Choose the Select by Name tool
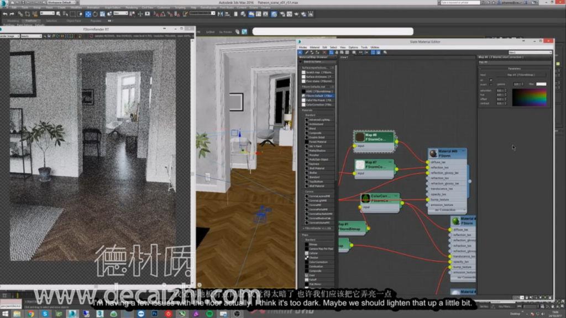Viewport: 566px width, 318px height. [65, 14]
